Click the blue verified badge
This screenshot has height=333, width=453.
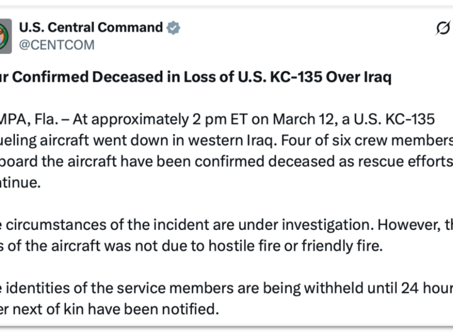coord(173,28)
